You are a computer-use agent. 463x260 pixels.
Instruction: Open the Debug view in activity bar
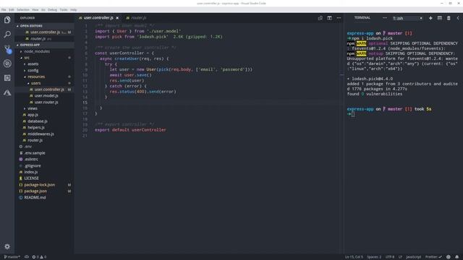coord(7,64)
